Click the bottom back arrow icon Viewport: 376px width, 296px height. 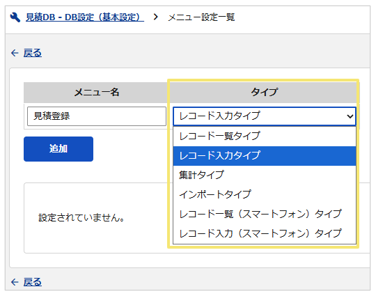(x=15, y=282)
